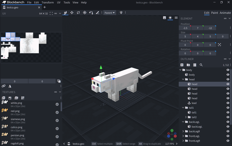Expand the tail2 group
Image resolution: width=232 pixels, height=146 pixels.
tap(186, 117)
